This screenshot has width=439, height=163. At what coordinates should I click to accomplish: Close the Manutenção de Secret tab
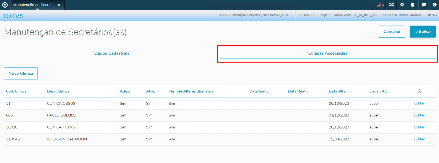[x=59, y=5]
